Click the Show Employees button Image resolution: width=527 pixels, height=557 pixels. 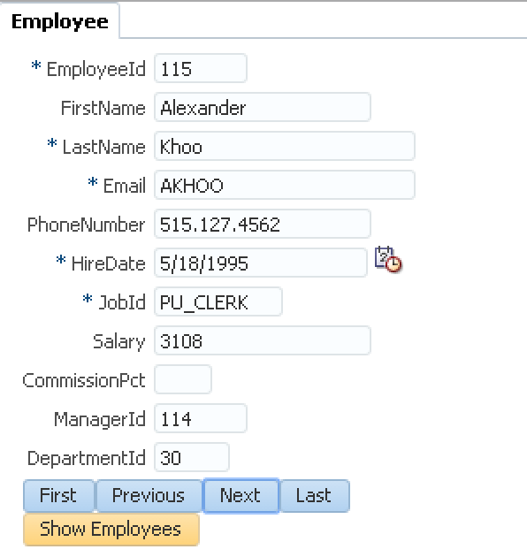click(x=111, y=529)
